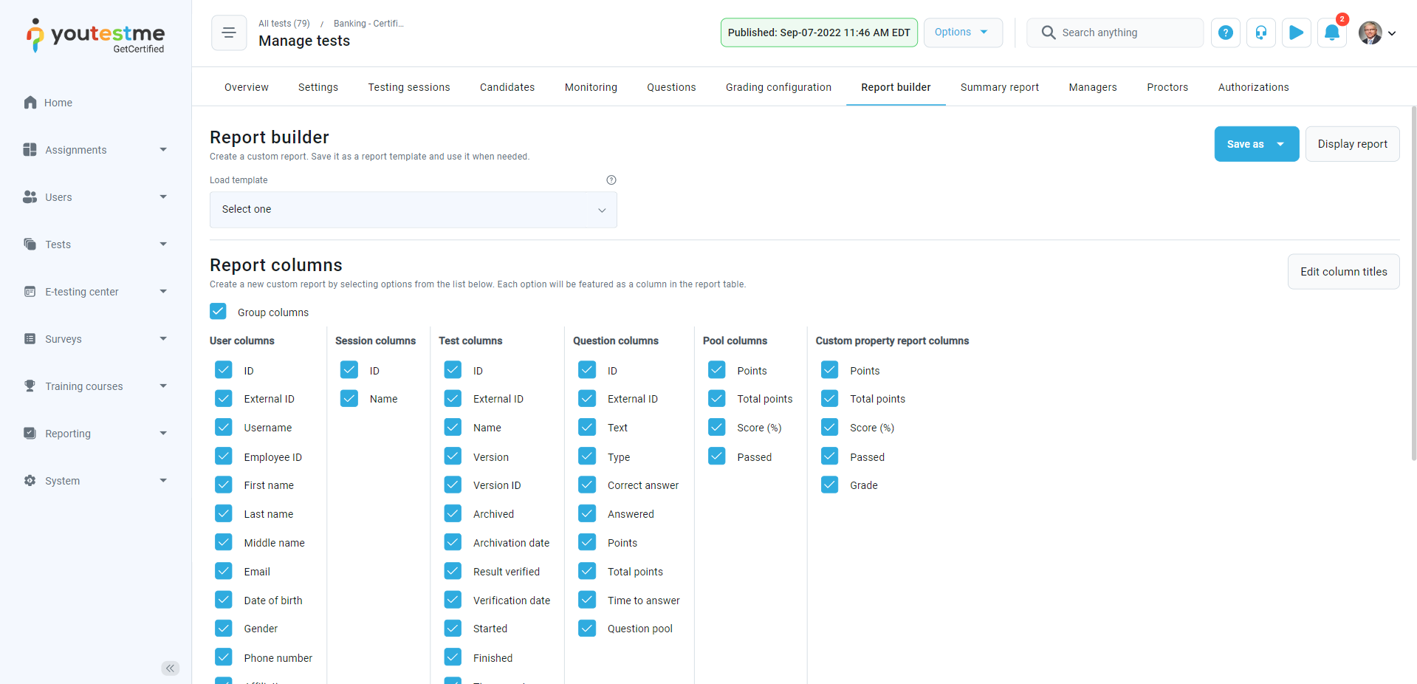
Task: Click the play video tutorial icon
Action: coord(1296,33)
